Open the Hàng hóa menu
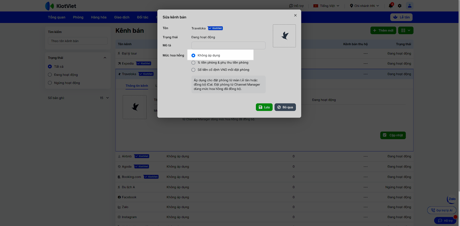Image resolution: width=460 pixels, height=226 pixels. coord(99,17)
